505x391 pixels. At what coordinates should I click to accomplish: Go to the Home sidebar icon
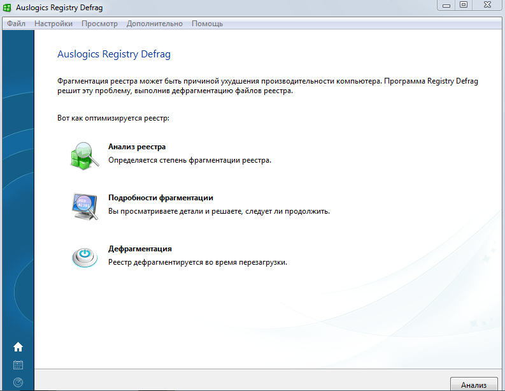coord(18,347)
